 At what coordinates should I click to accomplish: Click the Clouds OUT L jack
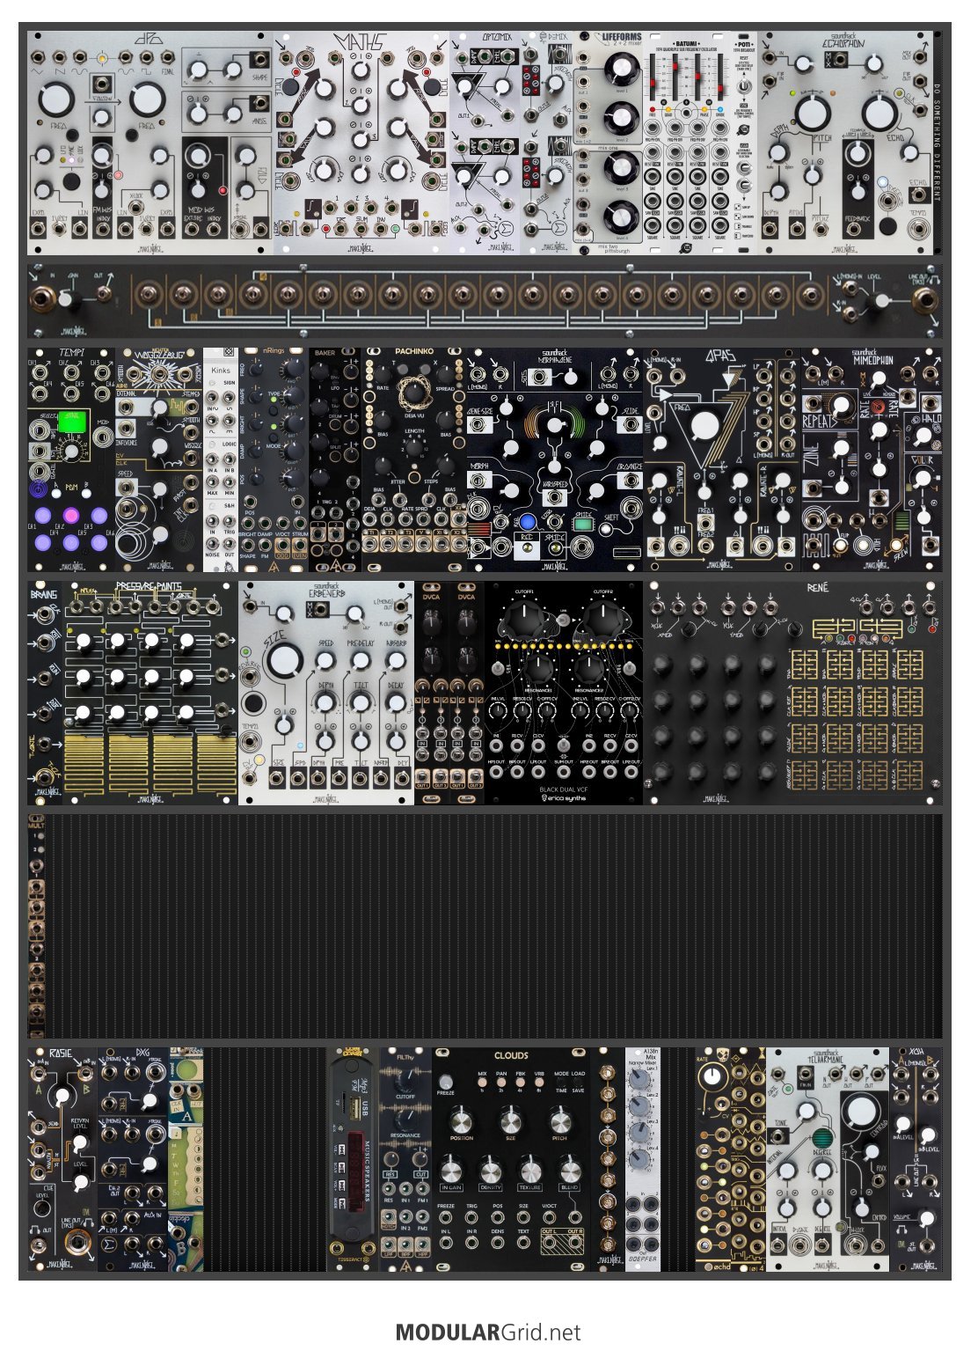click(x=550, y=1244)
